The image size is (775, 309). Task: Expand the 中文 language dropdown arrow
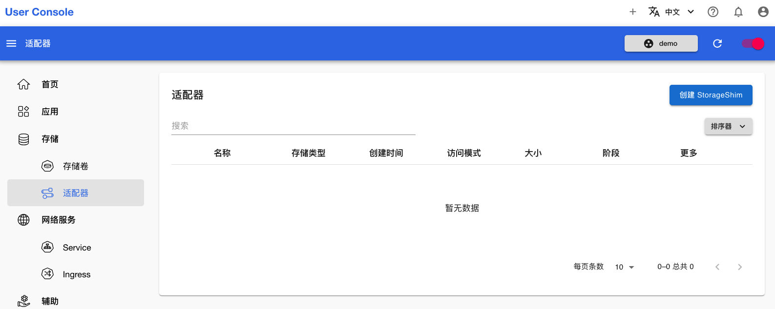pyautogui.click(x=691, y=12)
